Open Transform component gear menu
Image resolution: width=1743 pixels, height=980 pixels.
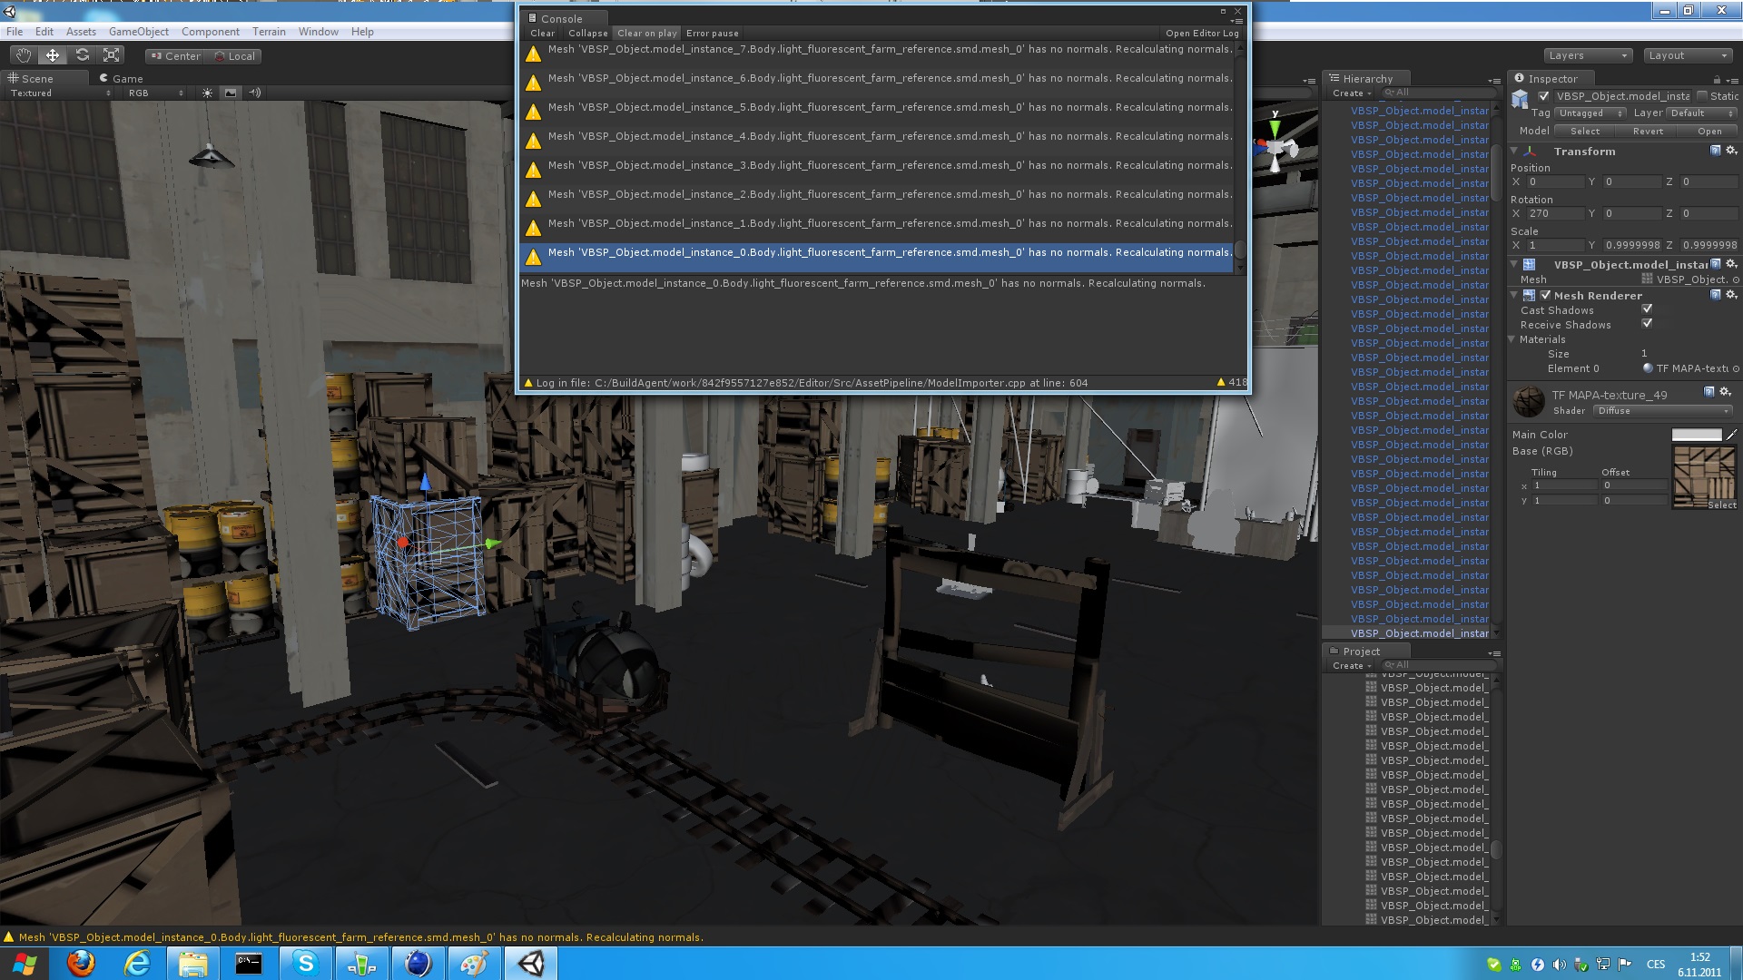pyautogui.click(x=1731, y=151)
